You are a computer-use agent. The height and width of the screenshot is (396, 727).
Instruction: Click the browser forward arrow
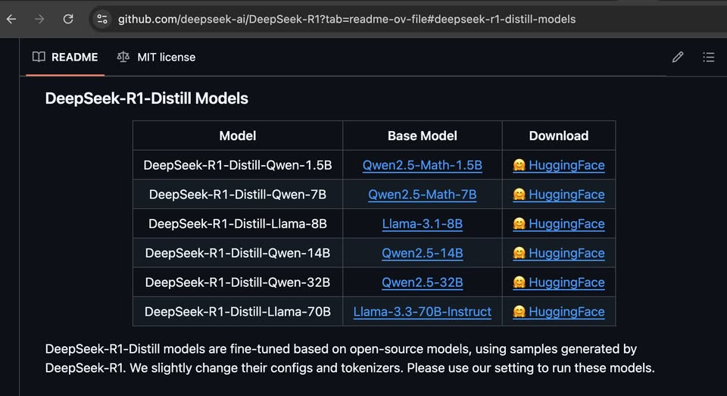(39, 19)
